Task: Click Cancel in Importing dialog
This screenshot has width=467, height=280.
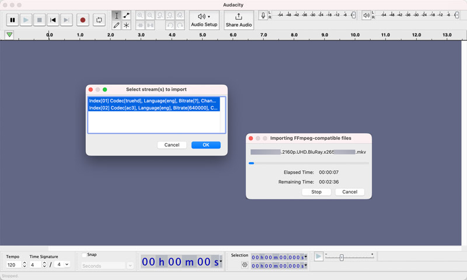Action: click(x=350, y=192)
